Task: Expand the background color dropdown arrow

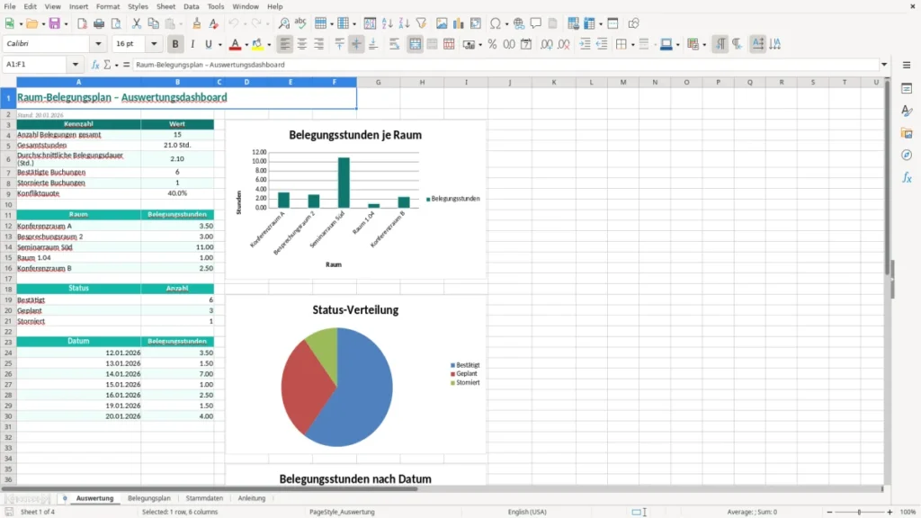Action: click(x=269, y=44)
